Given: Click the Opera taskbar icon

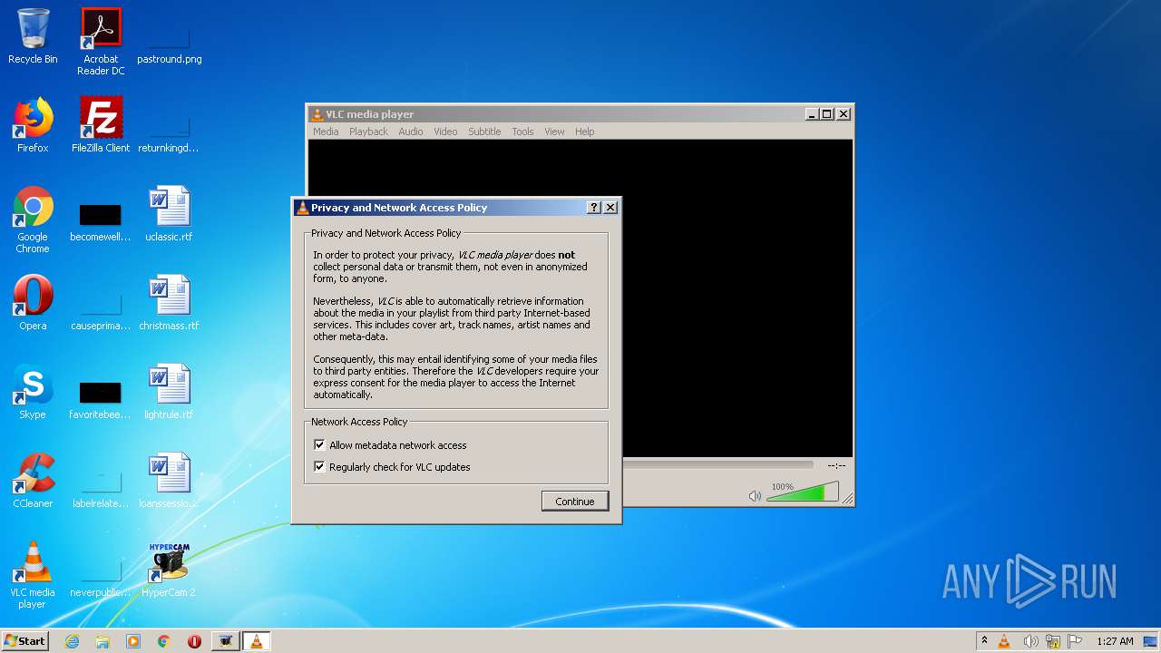Looking at the screenshot, I should 194,641.
